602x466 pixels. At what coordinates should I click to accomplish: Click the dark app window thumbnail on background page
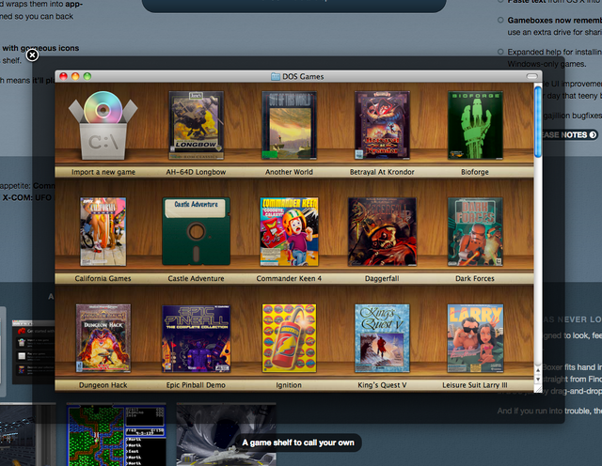coord(33,351)
